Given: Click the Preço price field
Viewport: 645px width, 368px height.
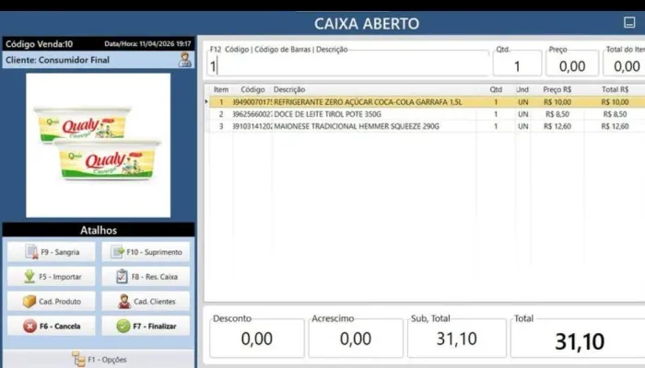Looking at the screenshot, I should 572,66.
